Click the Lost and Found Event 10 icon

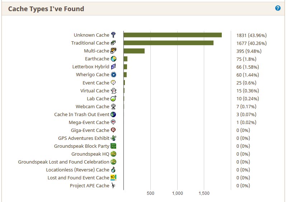pos(113,178)
